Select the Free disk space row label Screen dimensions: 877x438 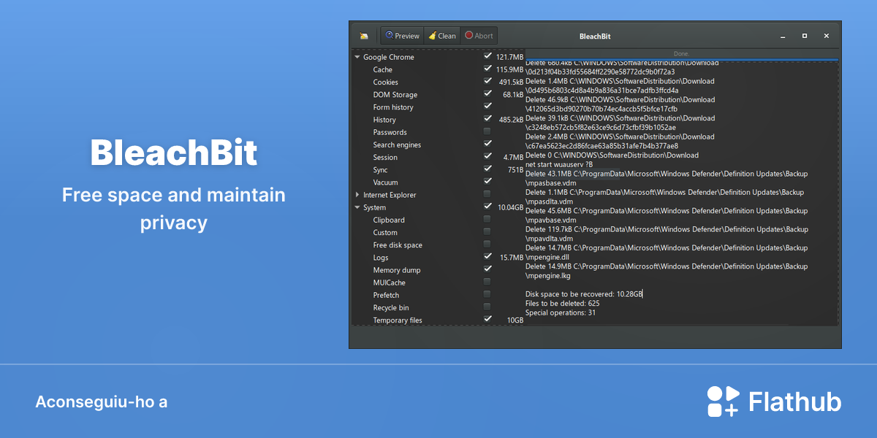pos(398,245)
